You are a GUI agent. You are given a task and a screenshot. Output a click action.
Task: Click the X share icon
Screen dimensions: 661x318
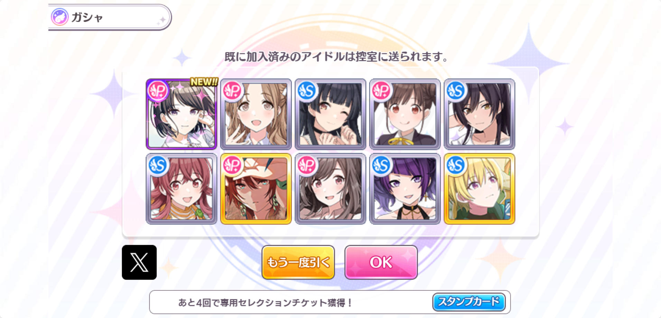139,262
